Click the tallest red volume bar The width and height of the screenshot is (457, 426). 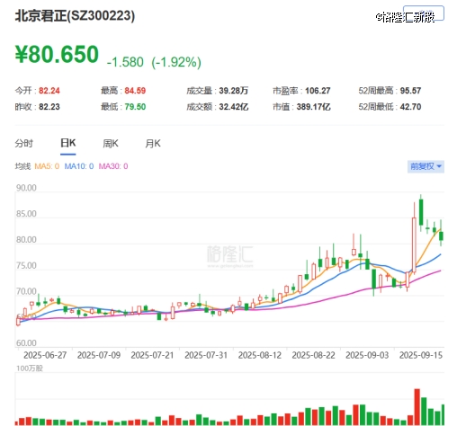417,407
